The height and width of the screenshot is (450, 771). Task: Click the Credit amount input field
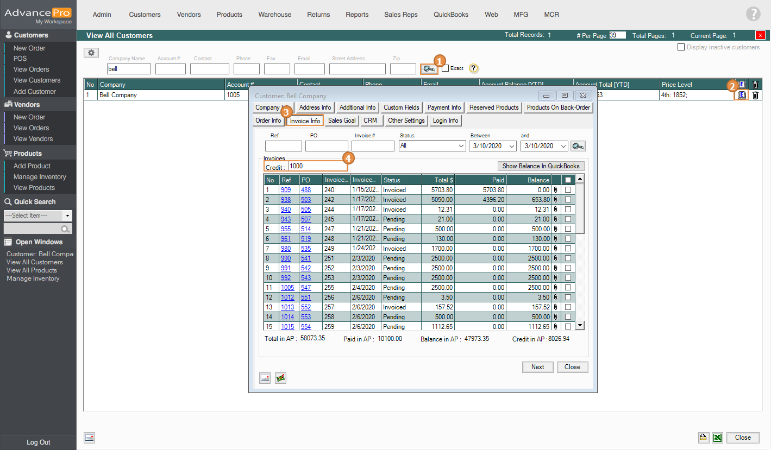tap(317, 167)
